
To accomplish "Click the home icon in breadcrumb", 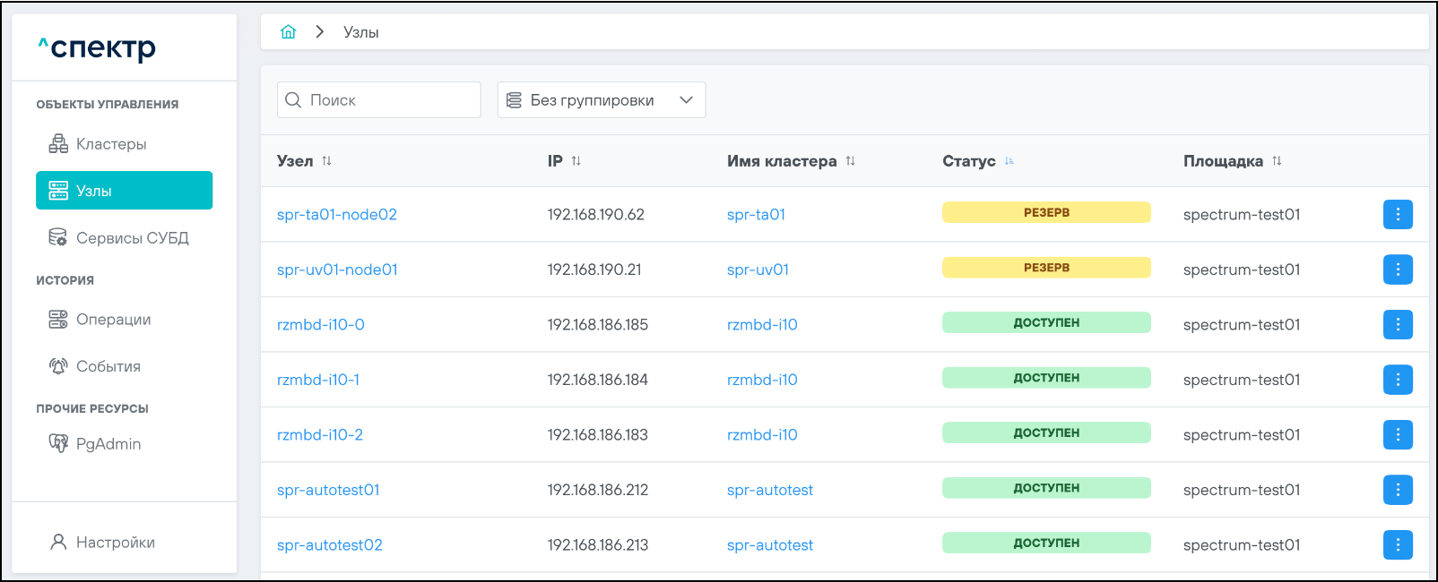I will tap(288, 32).
